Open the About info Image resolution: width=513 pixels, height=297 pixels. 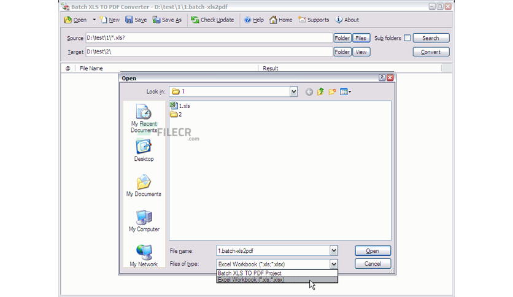click(x=347, y=20)
